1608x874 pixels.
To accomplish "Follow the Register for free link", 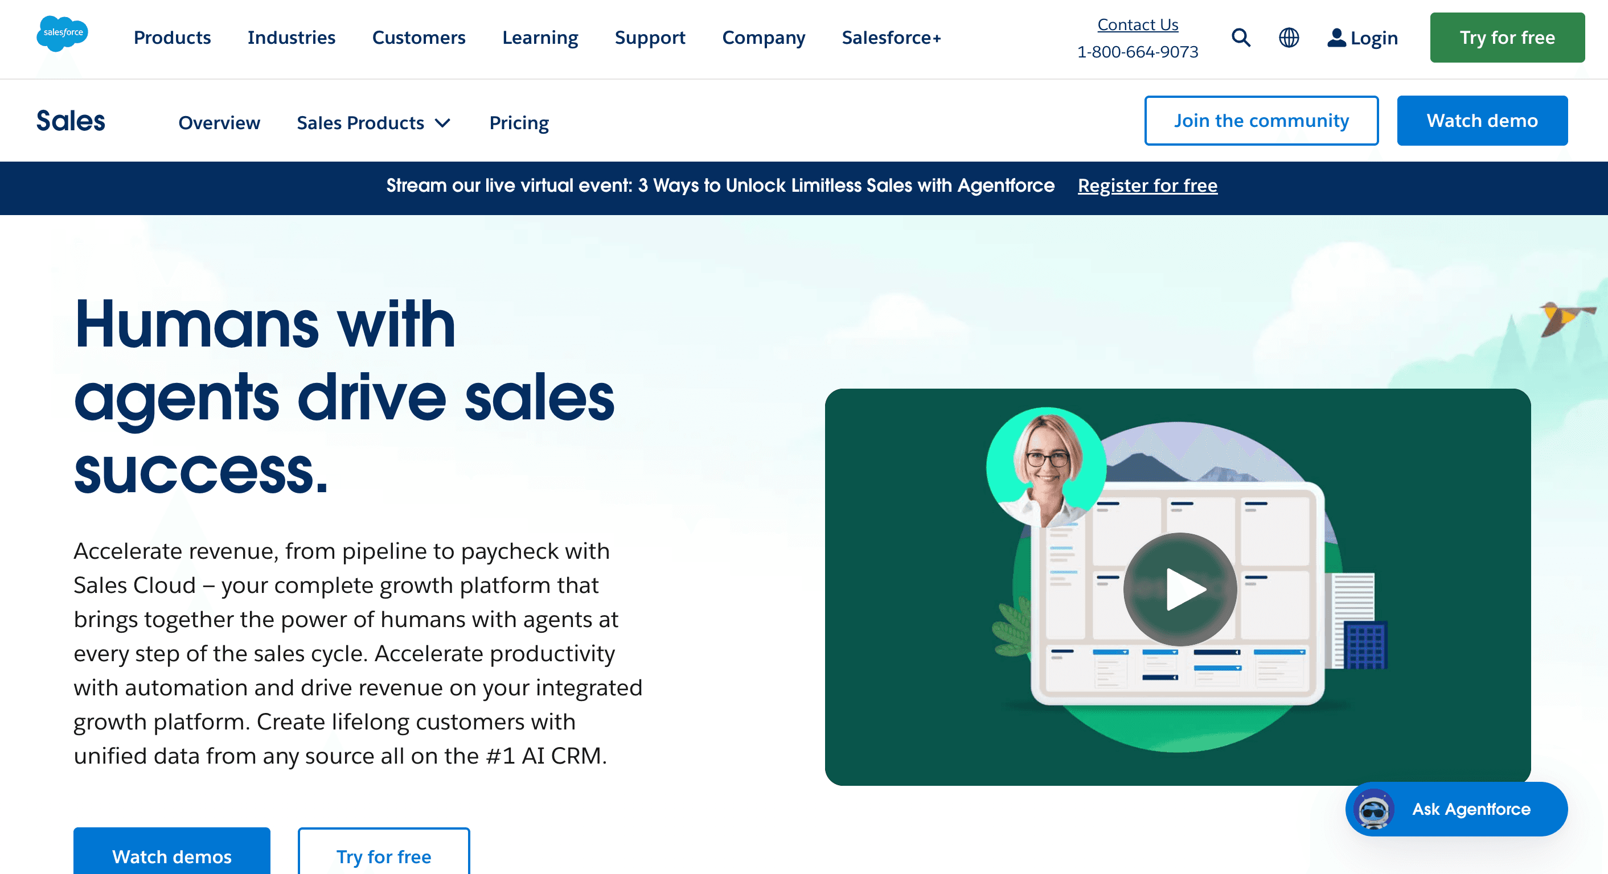I will pyautogui.click(x=1147, y=185).
